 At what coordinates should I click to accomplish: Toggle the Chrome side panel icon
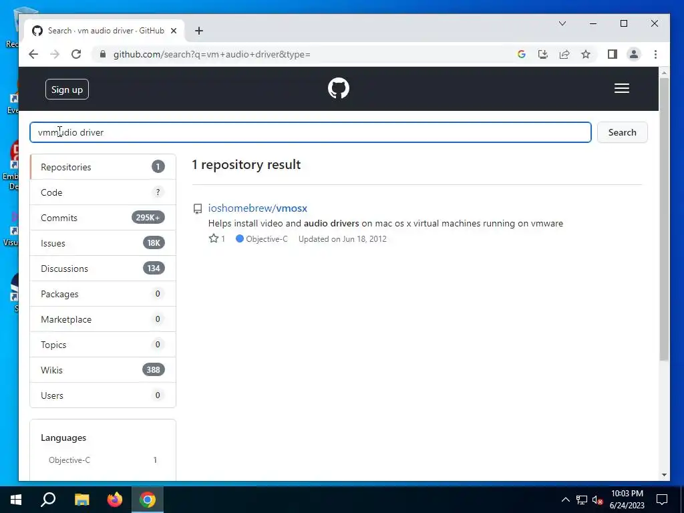pyautogui.click(x=613, y=54)
